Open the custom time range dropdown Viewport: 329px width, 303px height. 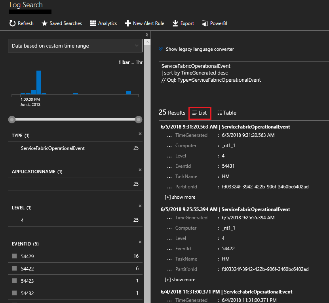(x=75, y=46)
